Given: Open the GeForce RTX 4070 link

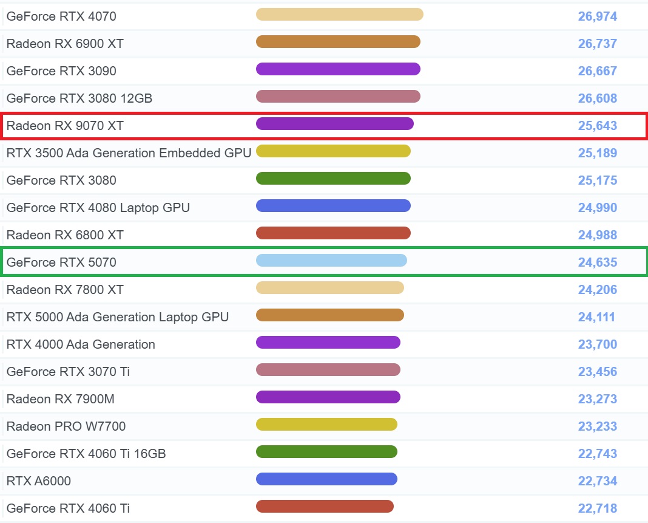Looking at the screenshot, I should tap(61, 16).
